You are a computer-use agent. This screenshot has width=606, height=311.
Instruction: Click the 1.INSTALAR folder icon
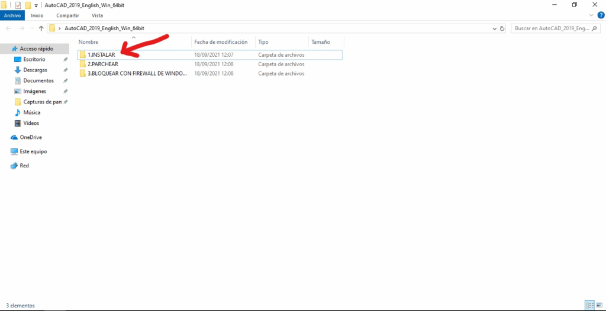83,55
